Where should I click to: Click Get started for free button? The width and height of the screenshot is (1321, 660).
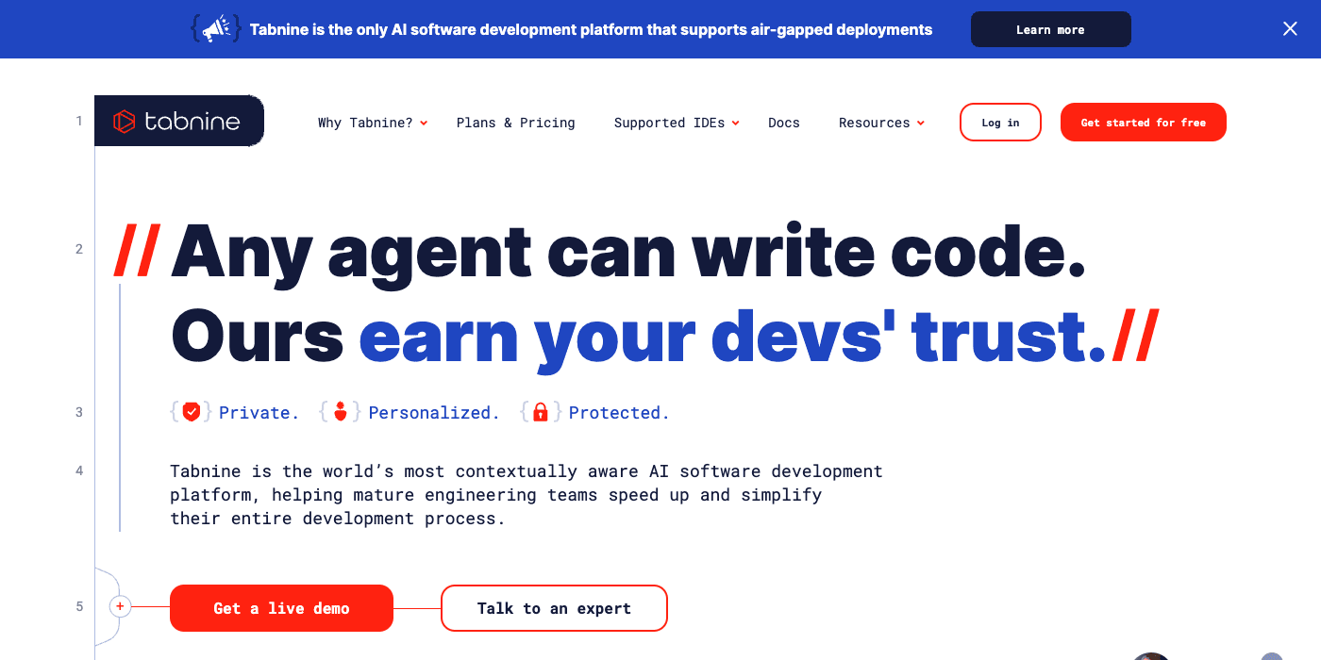[x=1143, y=123]
